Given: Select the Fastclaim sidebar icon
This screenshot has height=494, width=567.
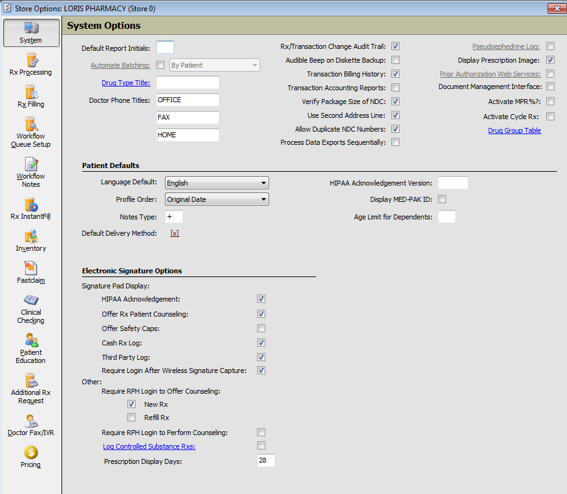Looking at the screenshot, I should tap(31, 268).
